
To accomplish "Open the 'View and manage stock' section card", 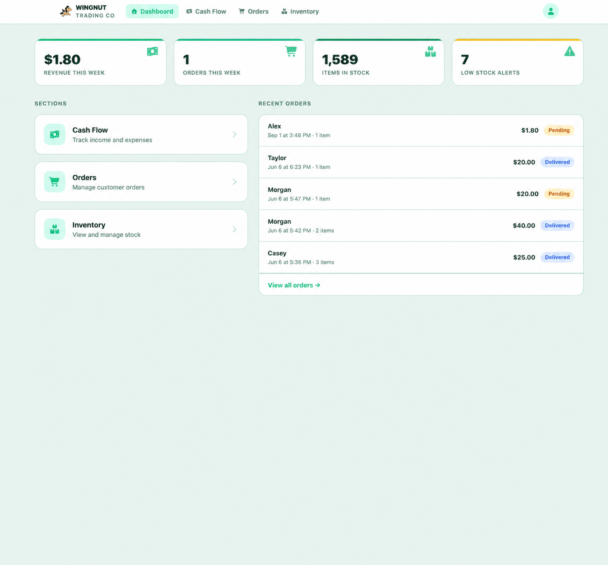I will [x=141, y=229].
